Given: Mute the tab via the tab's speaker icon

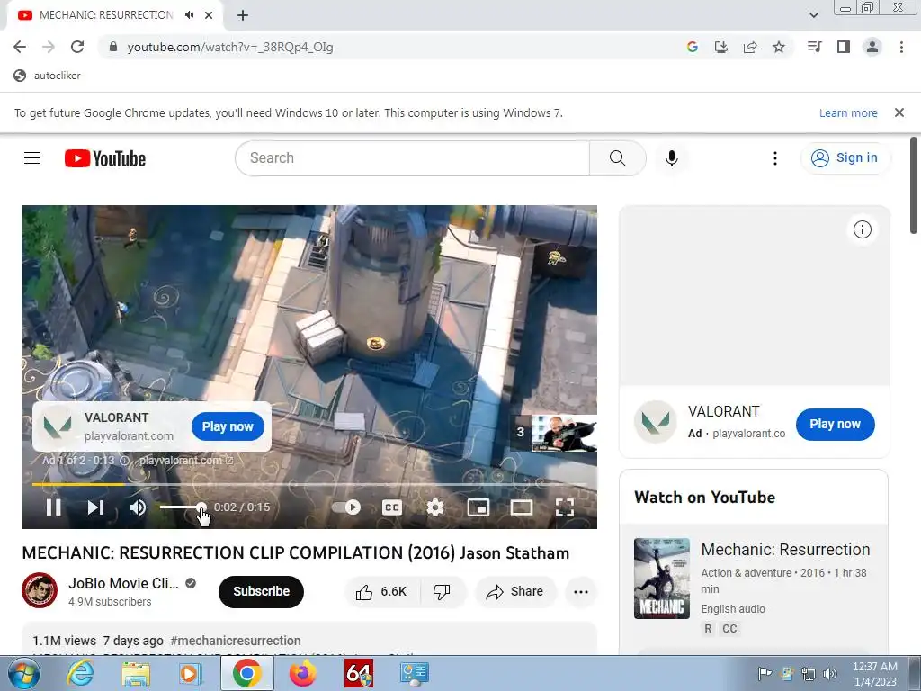Looking at the screenshot, I should coord(189,15).
